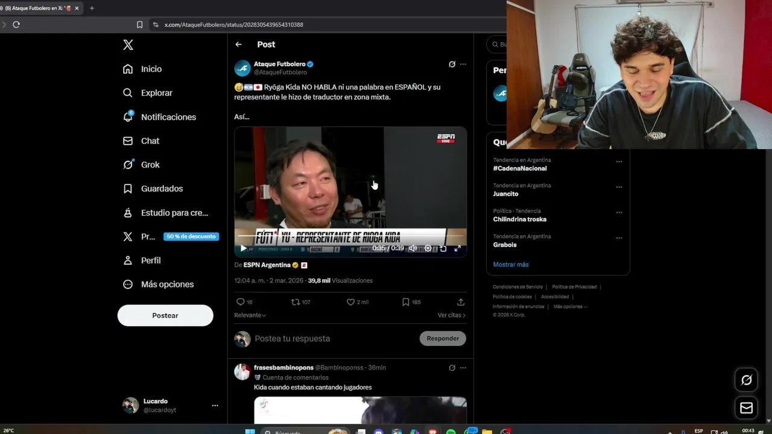Open the floating Grok button
772x434 pixels.
pos(747,380)
